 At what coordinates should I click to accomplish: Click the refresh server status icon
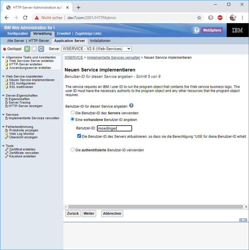pos(41,49)
